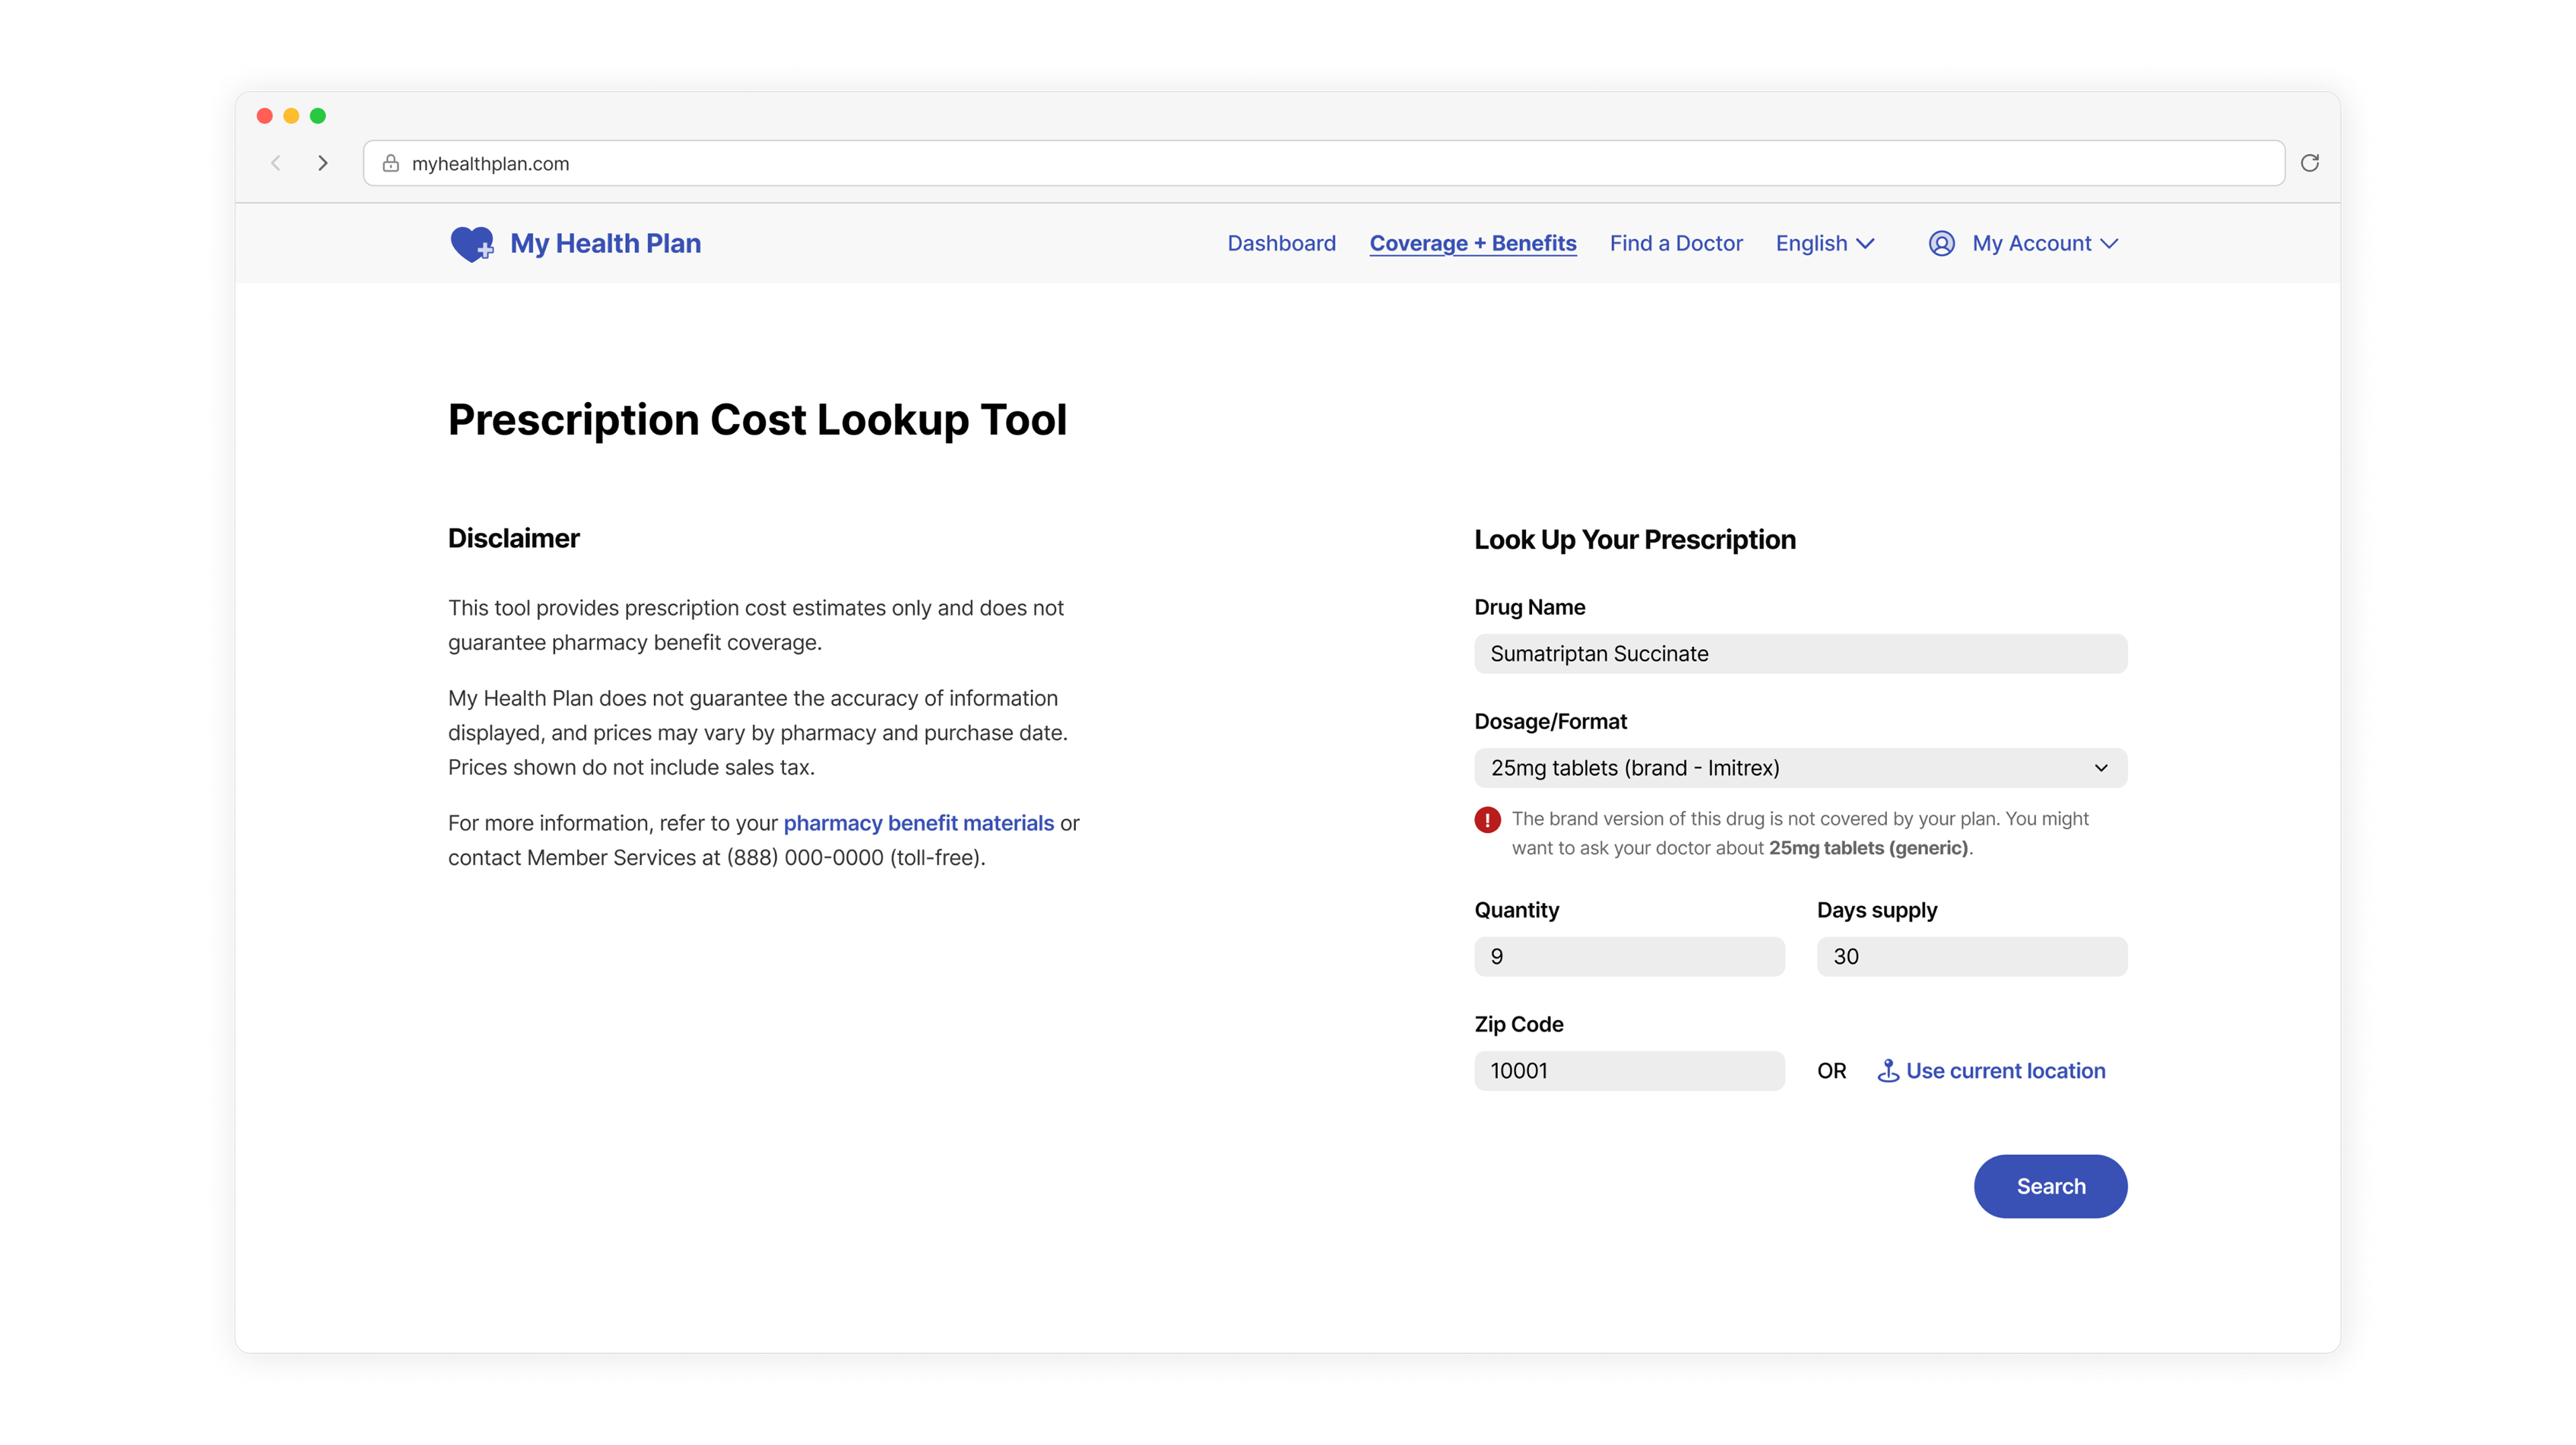Click the My Account profile avatar icon
The height and width of the screenshot is (1445, 2576).
point(1941,243)
